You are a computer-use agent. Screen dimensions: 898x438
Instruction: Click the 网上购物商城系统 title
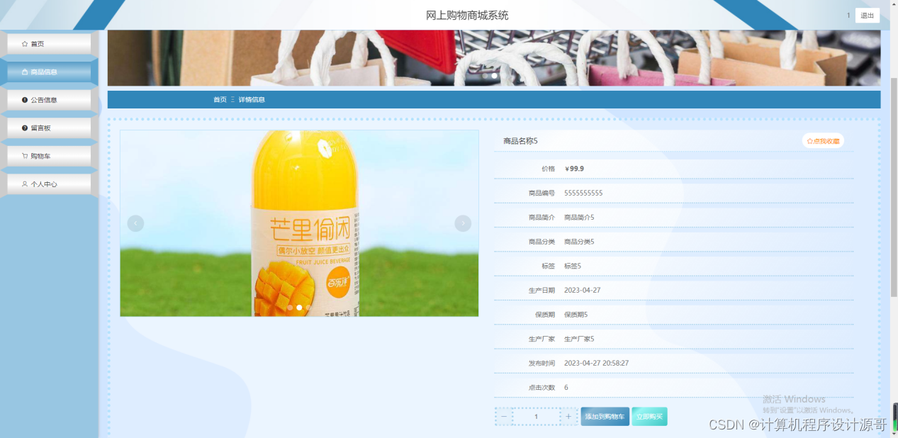click(467, 16)
